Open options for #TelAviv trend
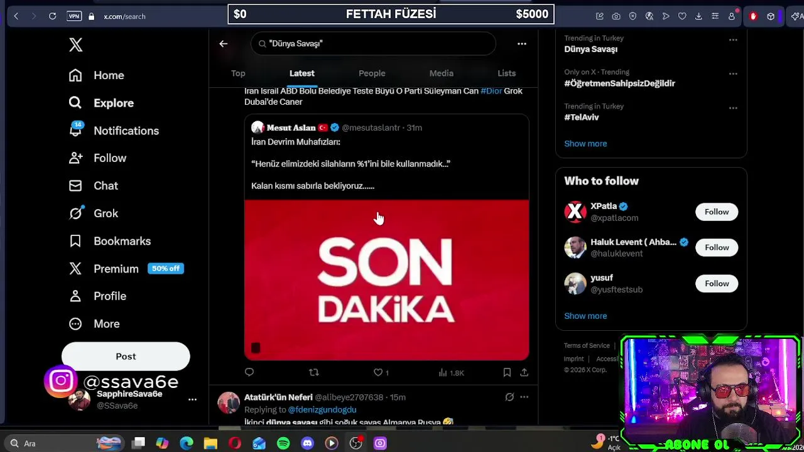 [x=733, y=107]
